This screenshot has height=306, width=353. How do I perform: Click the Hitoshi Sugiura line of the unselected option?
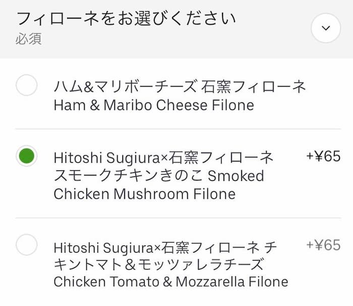pos(164,247)
